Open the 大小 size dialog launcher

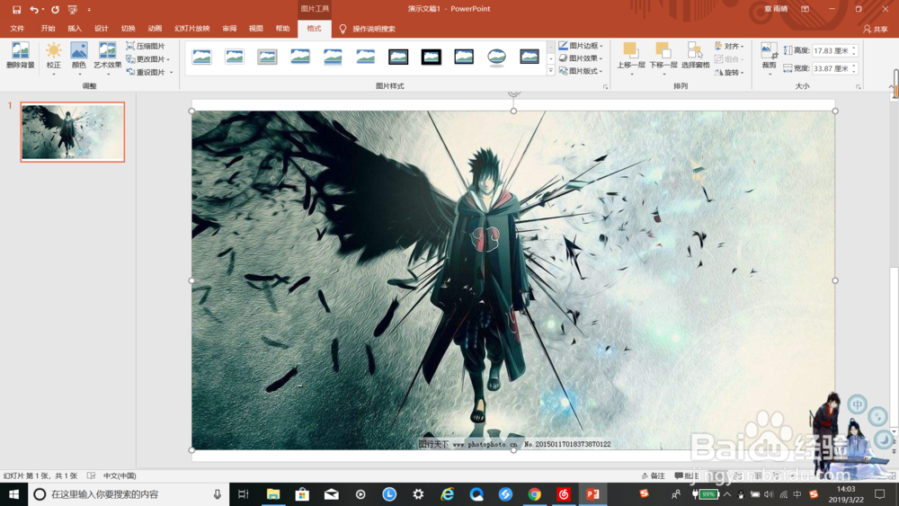click(859, 86)
